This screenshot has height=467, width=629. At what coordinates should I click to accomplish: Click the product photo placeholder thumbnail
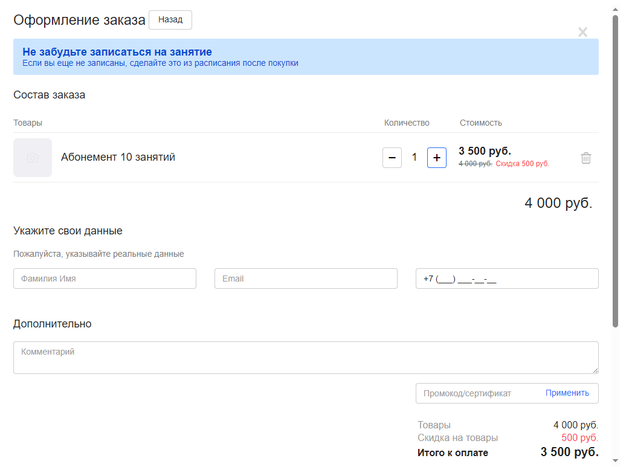pos(33,158)
